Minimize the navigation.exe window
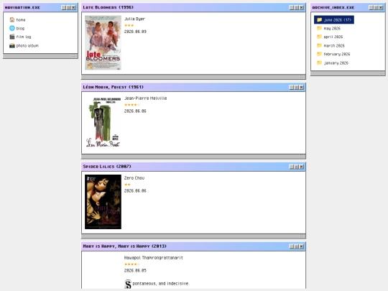The image size is (388, 291). [64, 8]
